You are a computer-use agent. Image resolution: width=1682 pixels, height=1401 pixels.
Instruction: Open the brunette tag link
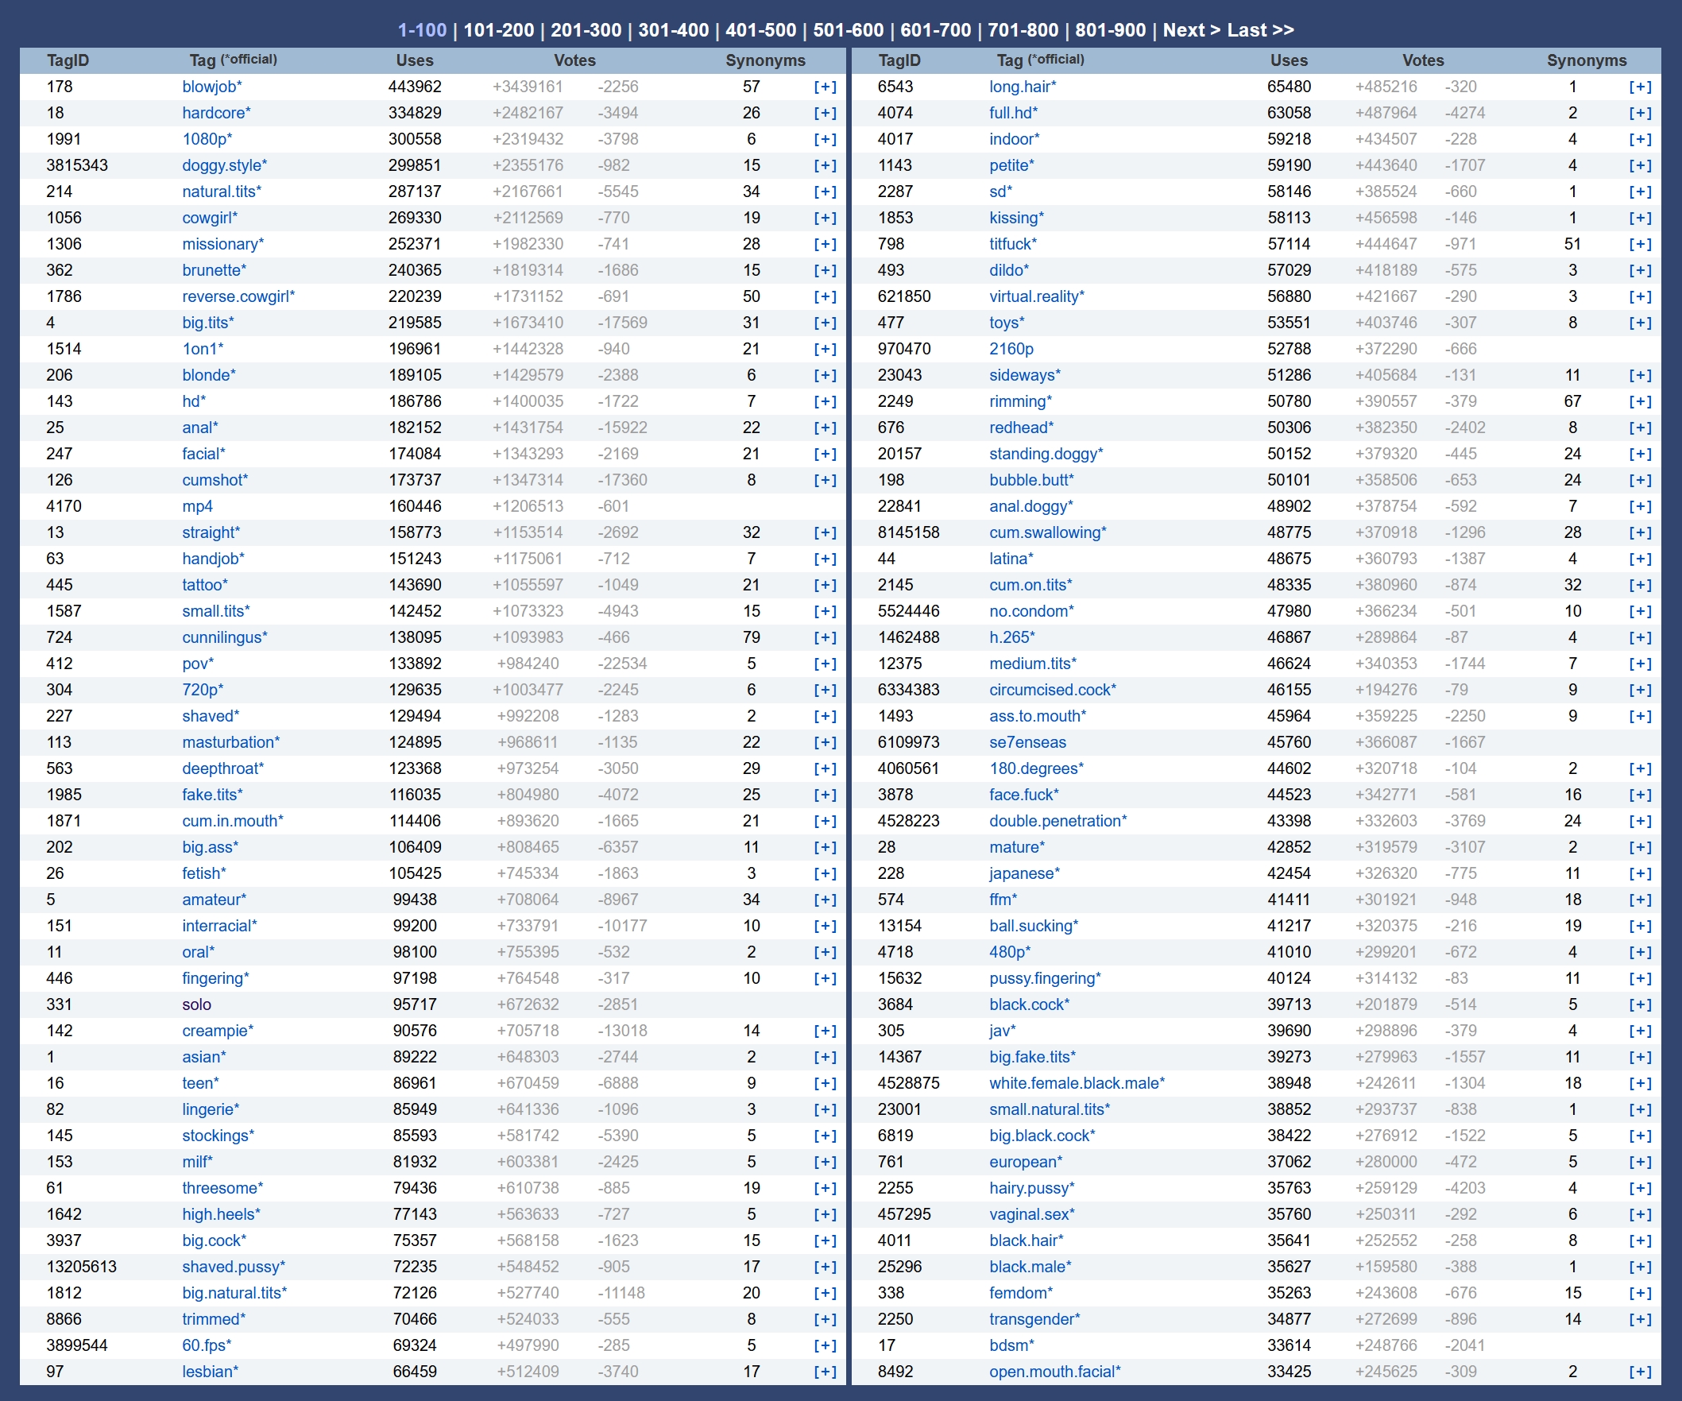pos(213,270)
